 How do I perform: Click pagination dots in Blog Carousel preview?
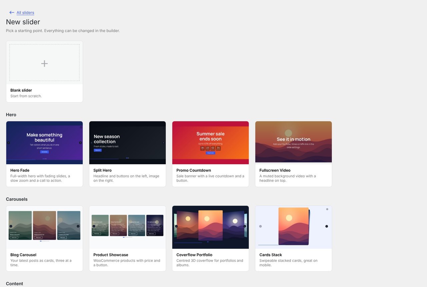[x=44, y=241]
